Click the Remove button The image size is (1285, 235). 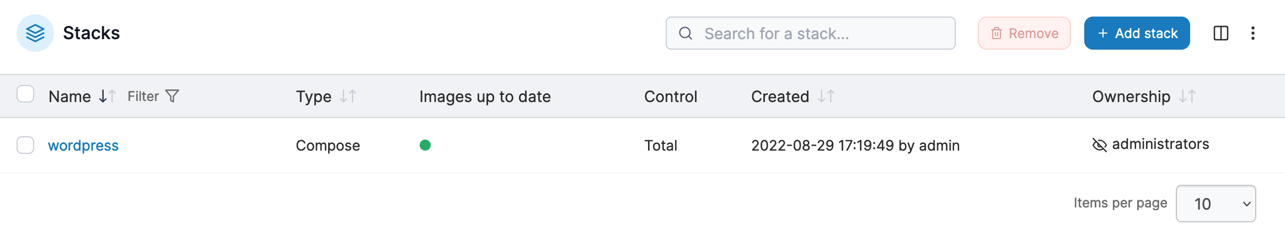tap(1024, 33)
